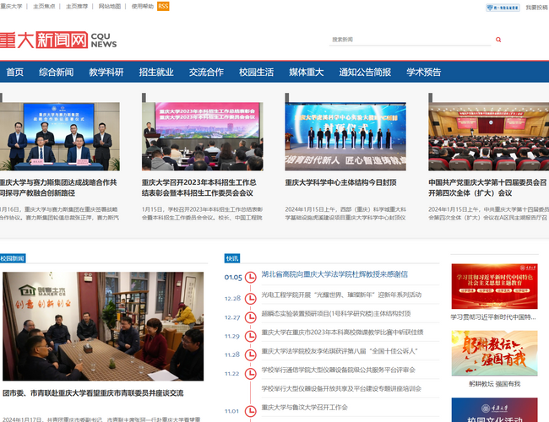This screenshot has height=422, width=549.
Task: Click summary text starting 1月15日，学校召开2023年
Action: 202,214
